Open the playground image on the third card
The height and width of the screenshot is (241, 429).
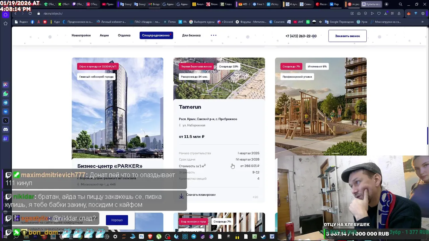[321, 106]
